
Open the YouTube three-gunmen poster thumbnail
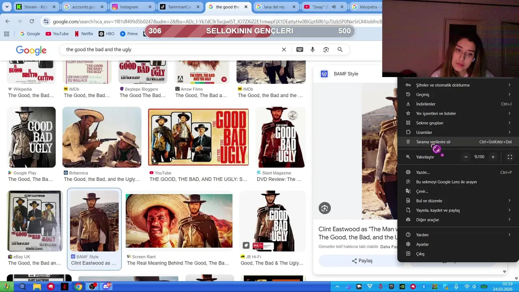click(198, 137)
